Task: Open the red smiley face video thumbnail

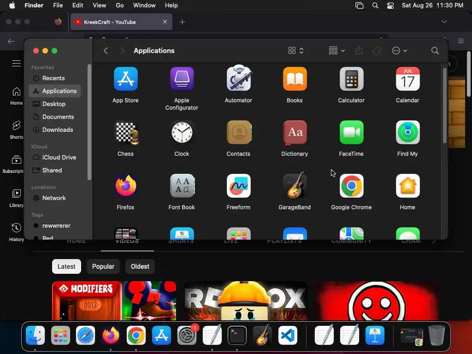Action: click(377, 301)
